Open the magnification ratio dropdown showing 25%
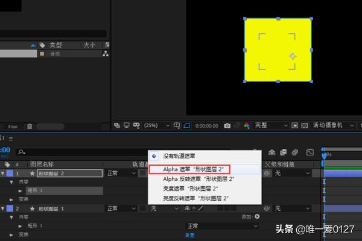 tap(156, 125)
